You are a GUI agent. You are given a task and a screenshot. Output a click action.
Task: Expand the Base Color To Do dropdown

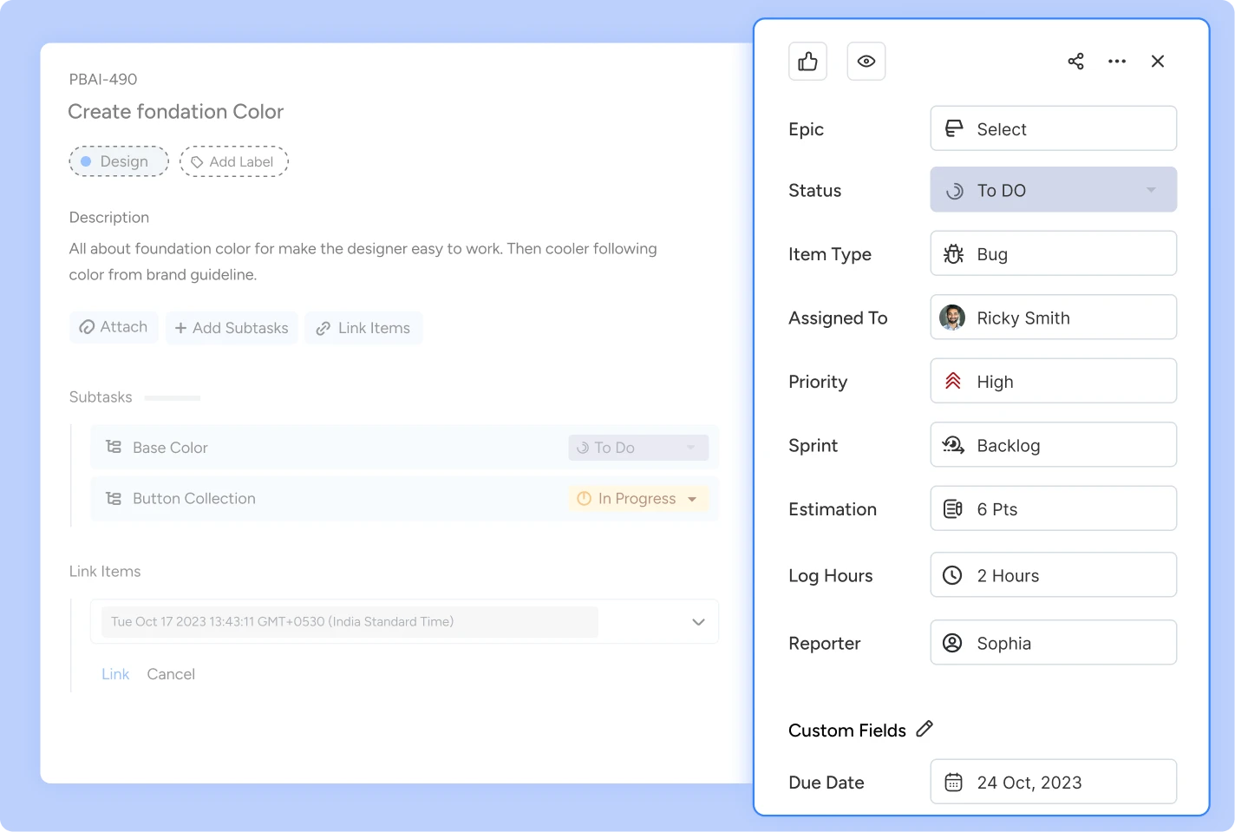pos(638,448)
